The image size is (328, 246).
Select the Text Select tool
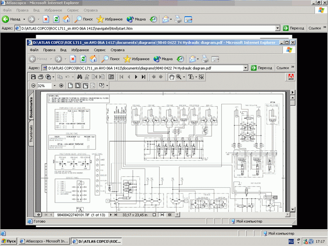coord(191,77)
